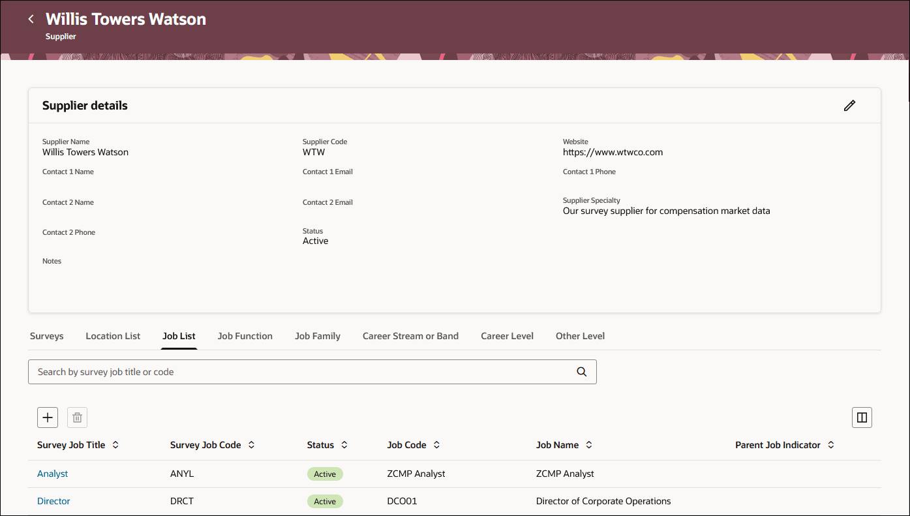Click the pencil icon to edit supplier details
Screen dimensions: 910x516
tap(849, 105)
